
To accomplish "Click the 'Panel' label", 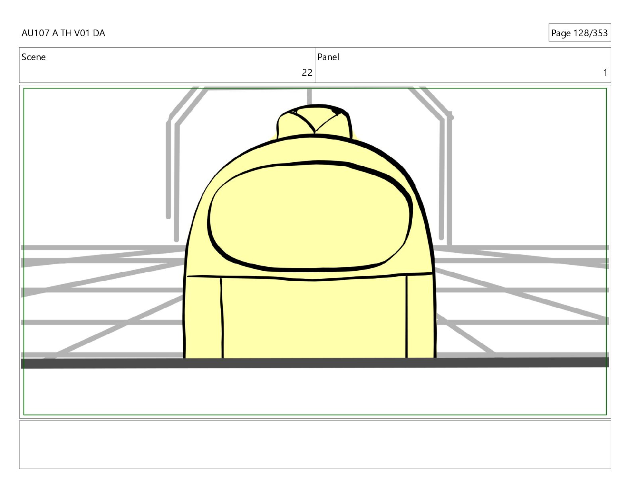I will (328, 57).
